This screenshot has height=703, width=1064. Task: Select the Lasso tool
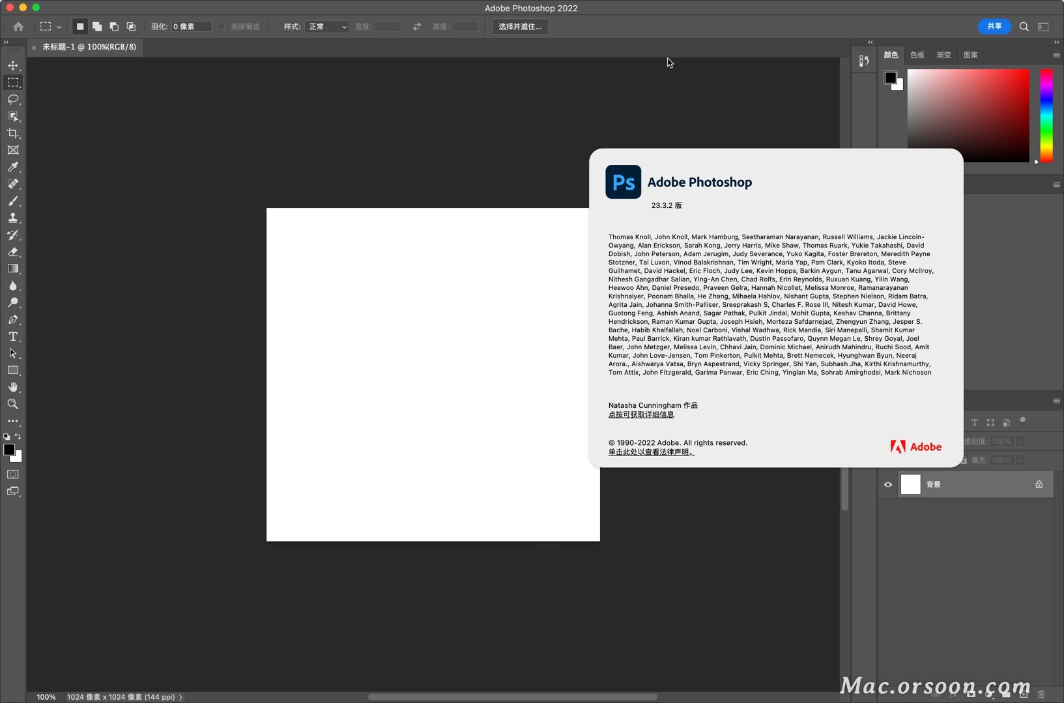coord(13,99)
